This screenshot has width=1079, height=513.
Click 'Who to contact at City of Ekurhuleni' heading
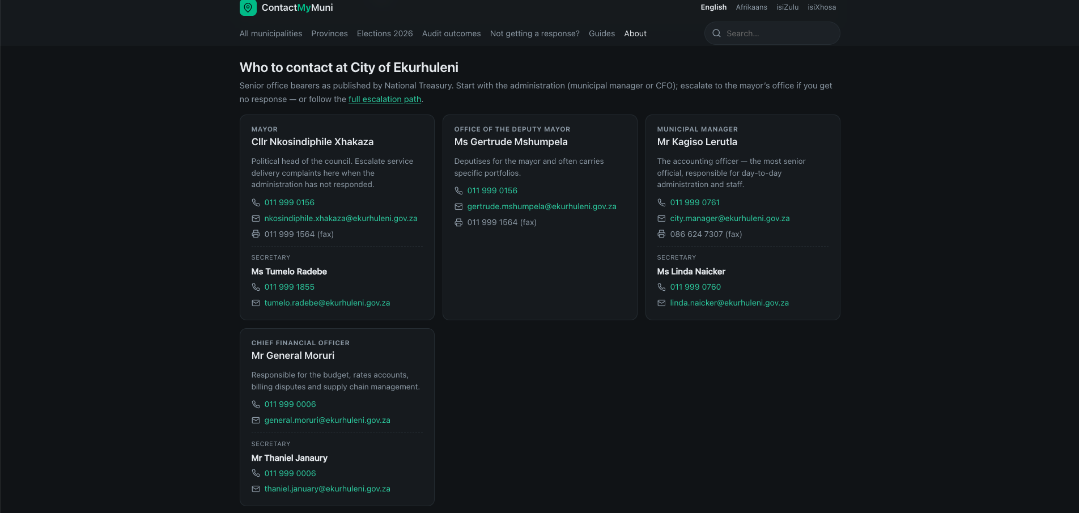point(349,67)
